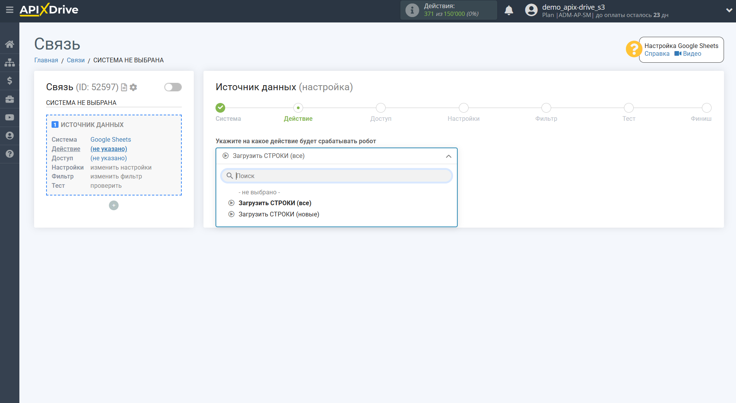Open the connections sitemap icon in the sidebar

(10, 62)
